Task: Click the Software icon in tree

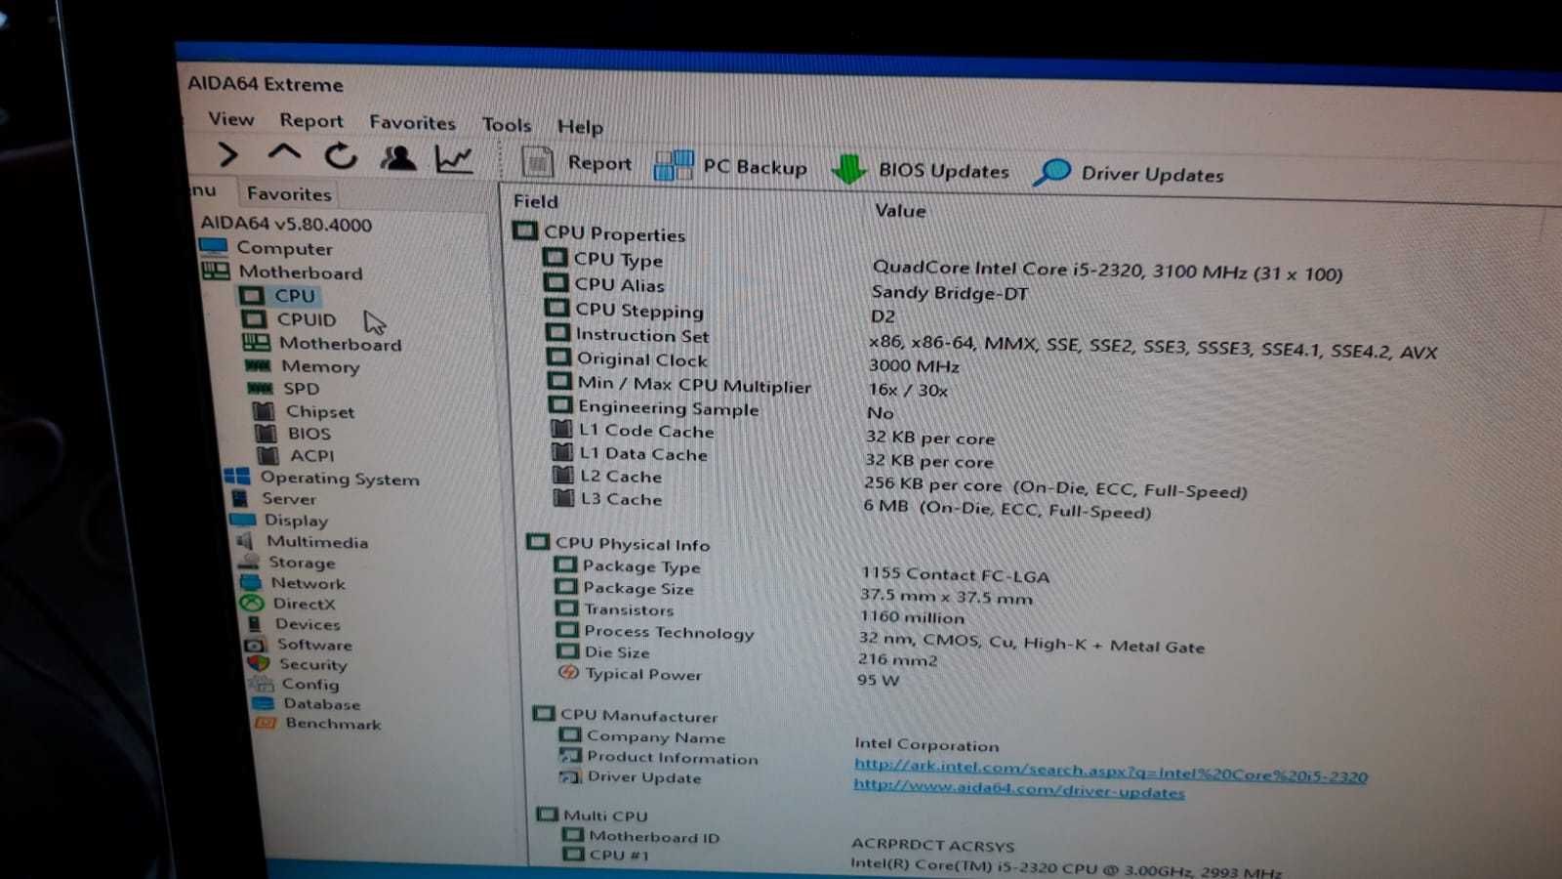Action: (255, 644)
